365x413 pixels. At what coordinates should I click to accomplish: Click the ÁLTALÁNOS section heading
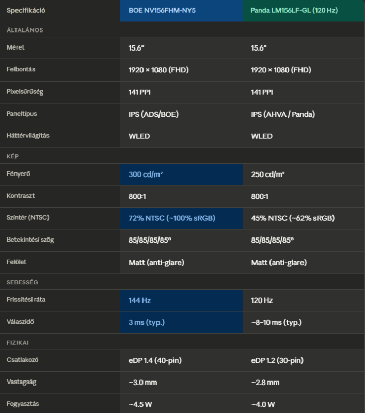click(25, 30)
